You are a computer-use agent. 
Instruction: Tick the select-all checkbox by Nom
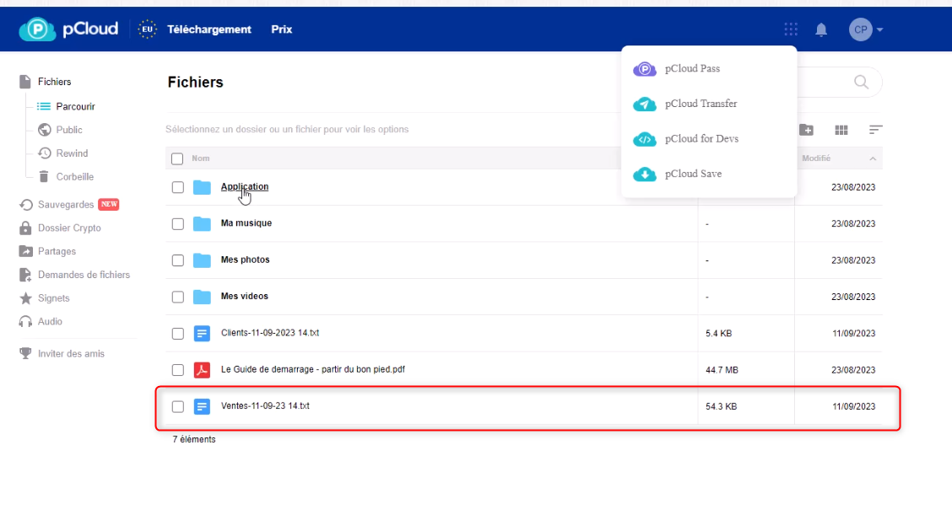pos(177,158)
